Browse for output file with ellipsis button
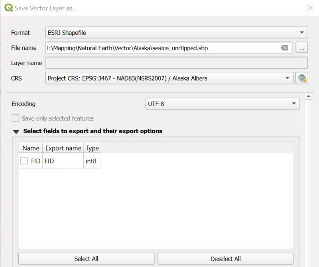 click(x=302, y=48)
